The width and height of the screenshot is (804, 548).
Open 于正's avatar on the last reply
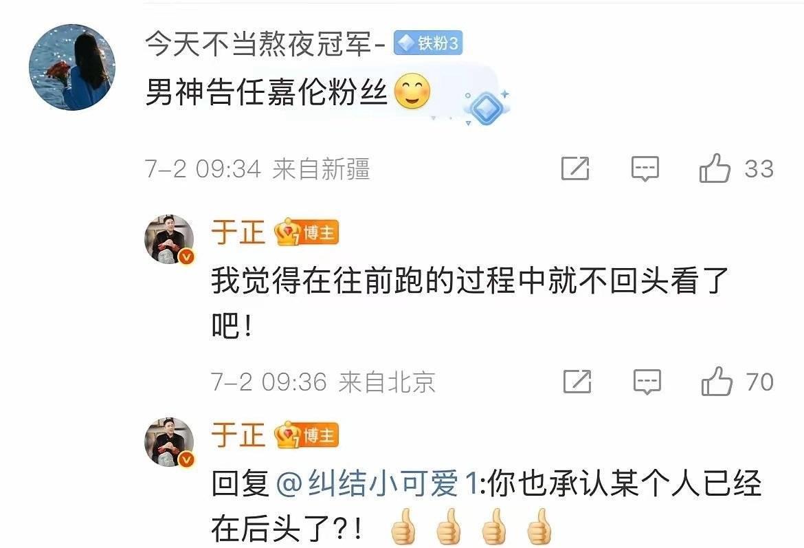coord(169,442)
